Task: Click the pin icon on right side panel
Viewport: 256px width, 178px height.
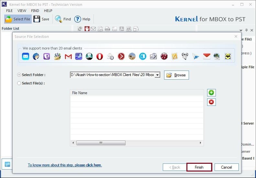Action: [x=246, y=30]
